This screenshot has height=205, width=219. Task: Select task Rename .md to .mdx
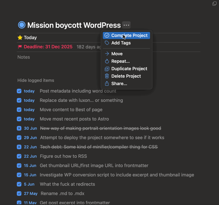(62, 194)
